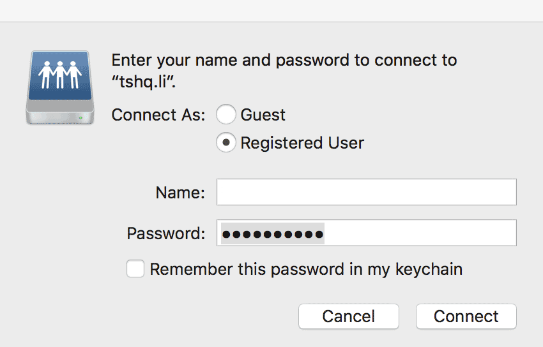The image size is (543, 347).
Task: Click the "Connect As:" label
Action: (158, 115)
